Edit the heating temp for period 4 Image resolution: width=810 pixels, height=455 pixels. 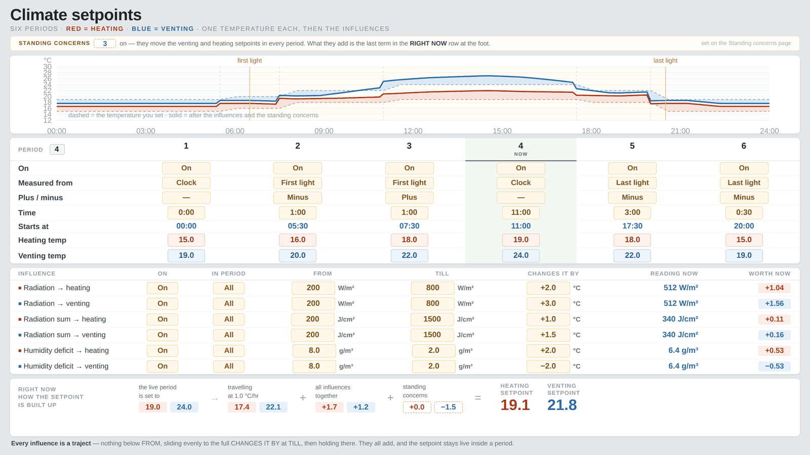[x=521, y=240]
